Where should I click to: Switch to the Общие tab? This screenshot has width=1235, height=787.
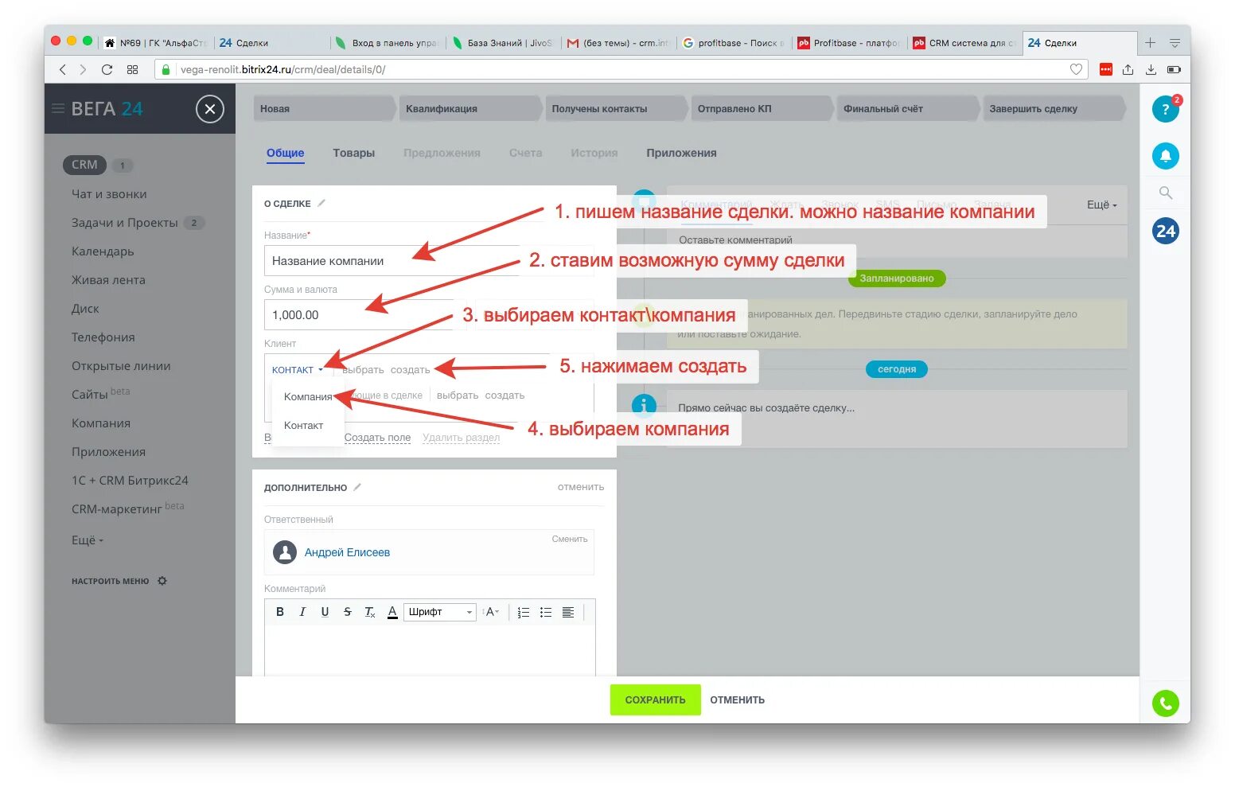285,153
